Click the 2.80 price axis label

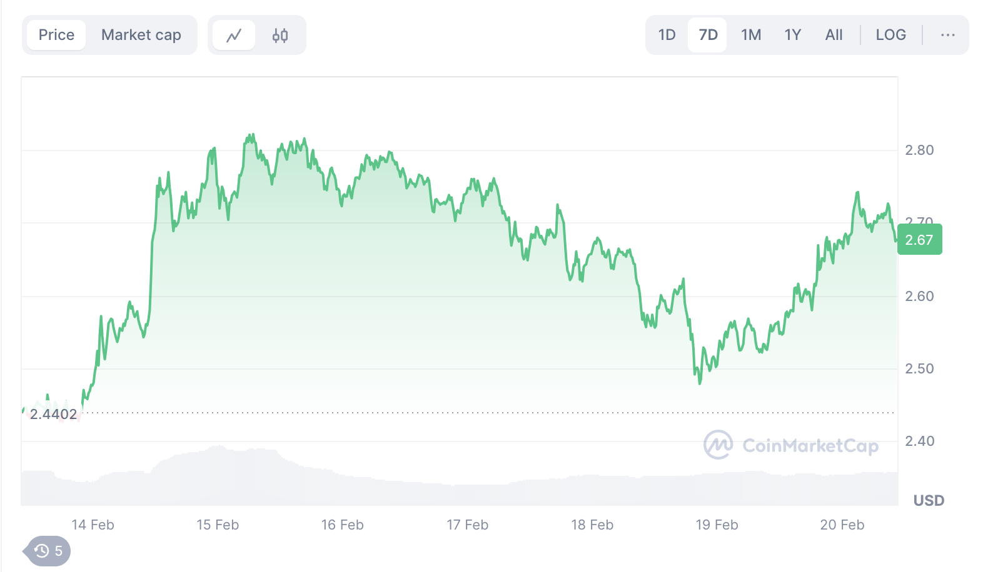(x=919, y=150)
